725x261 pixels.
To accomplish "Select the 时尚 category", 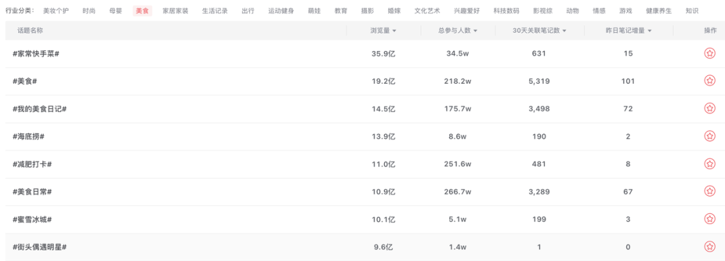I will coord(89,11).
